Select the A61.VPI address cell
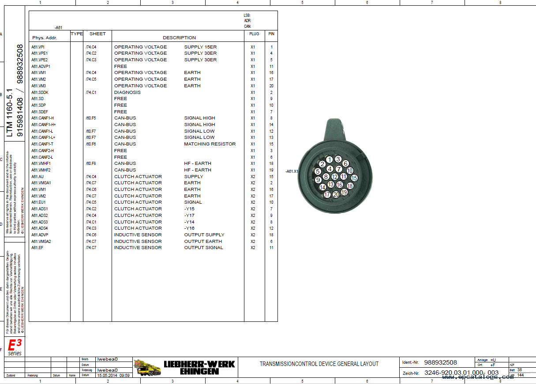The image size is (536, 384). pos(38,47)
